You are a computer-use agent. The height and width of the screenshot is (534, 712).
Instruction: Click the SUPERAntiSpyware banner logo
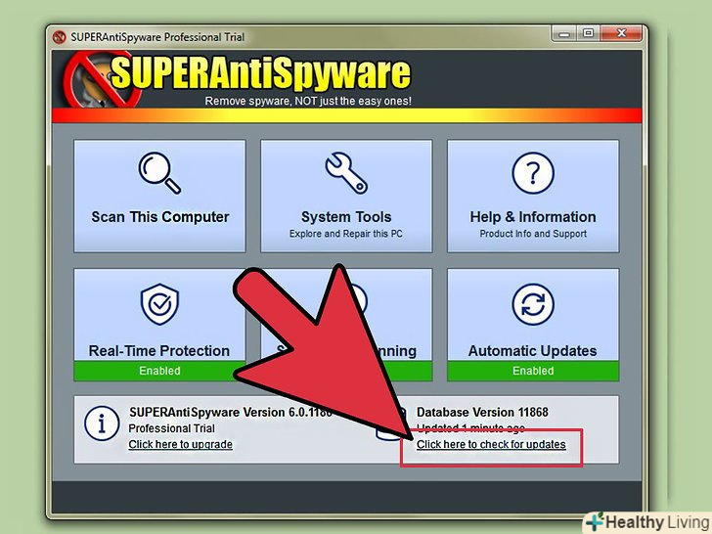pos(238,79)
